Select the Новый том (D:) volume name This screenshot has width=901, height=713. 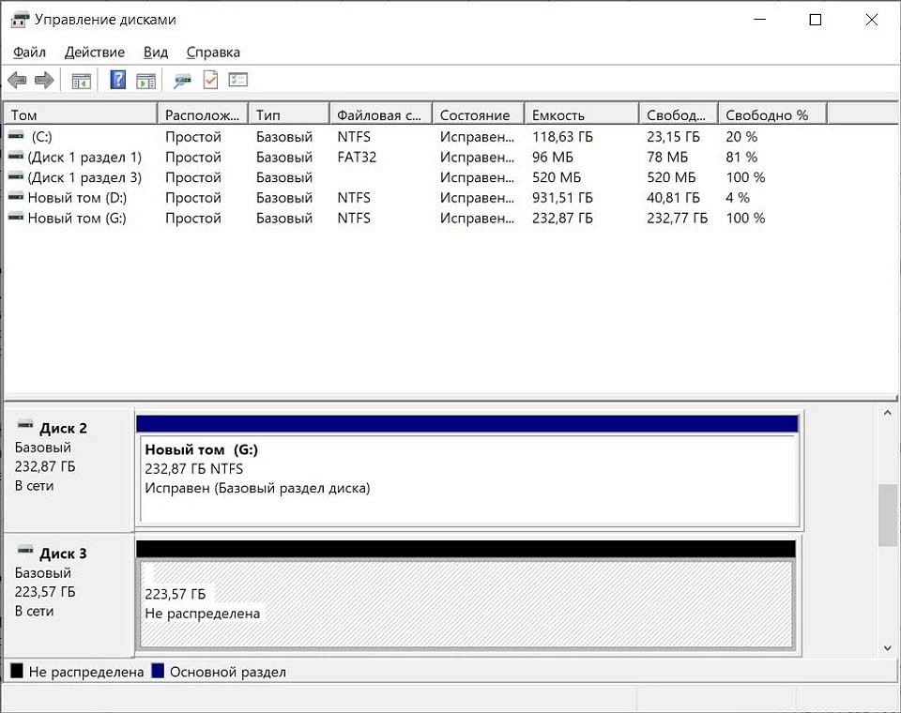(77, 198)
